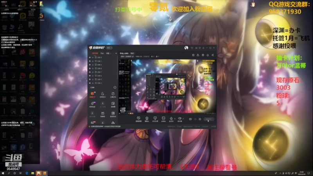Screen dimensions: 313x176
Task: Click the recording camera icon
Action: [190, 119]
